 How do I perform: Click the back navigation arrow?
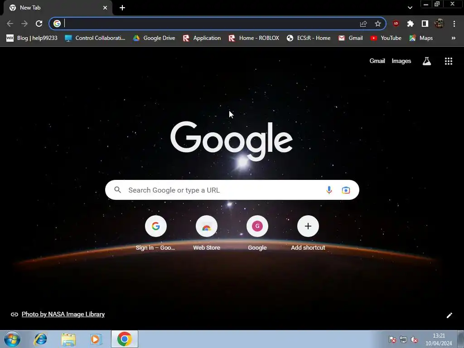coord(10,24)
